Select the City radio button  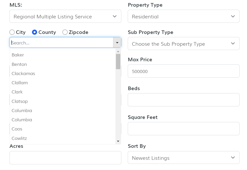12,32
